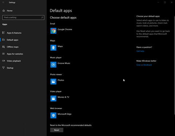175x136 pixels.
Task: Click the Default apps sidebar icon
Action: 3,40
